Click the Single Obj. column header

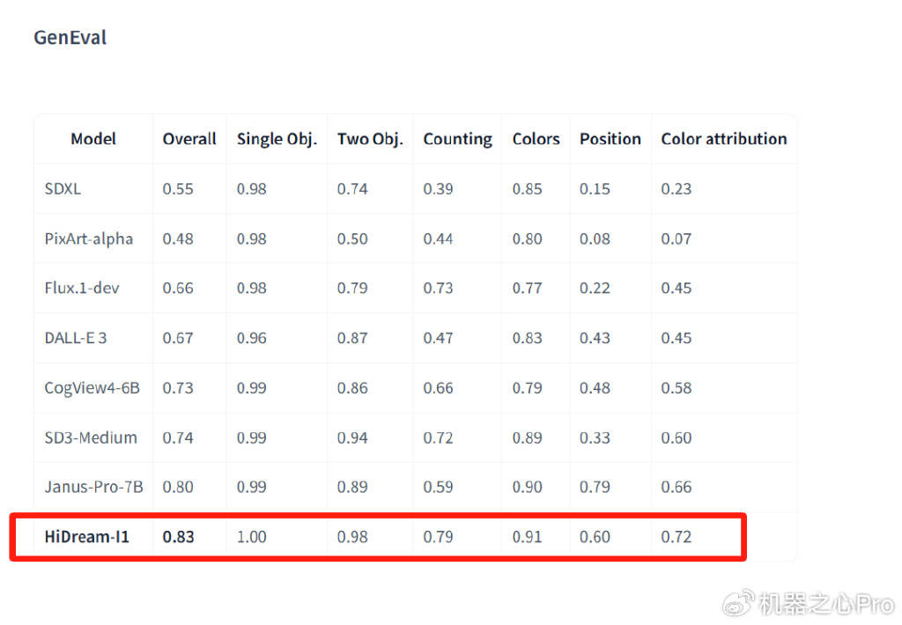point(277,139)
